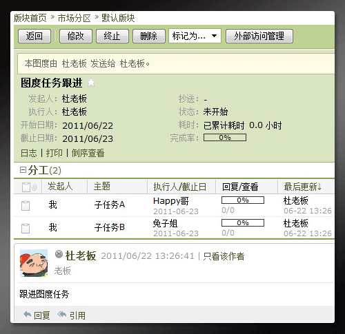
Task: Open 外部访问管理
Action: tap(259, 36)
